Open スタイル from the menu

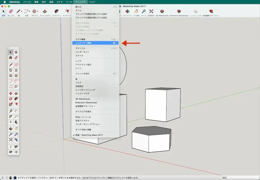click(x=95, y=55)
